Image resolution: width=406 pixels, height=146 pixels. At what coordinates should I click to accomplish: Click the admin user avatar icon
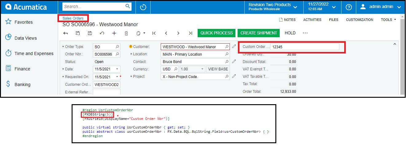pyautogui.click(x=363, y=7)
